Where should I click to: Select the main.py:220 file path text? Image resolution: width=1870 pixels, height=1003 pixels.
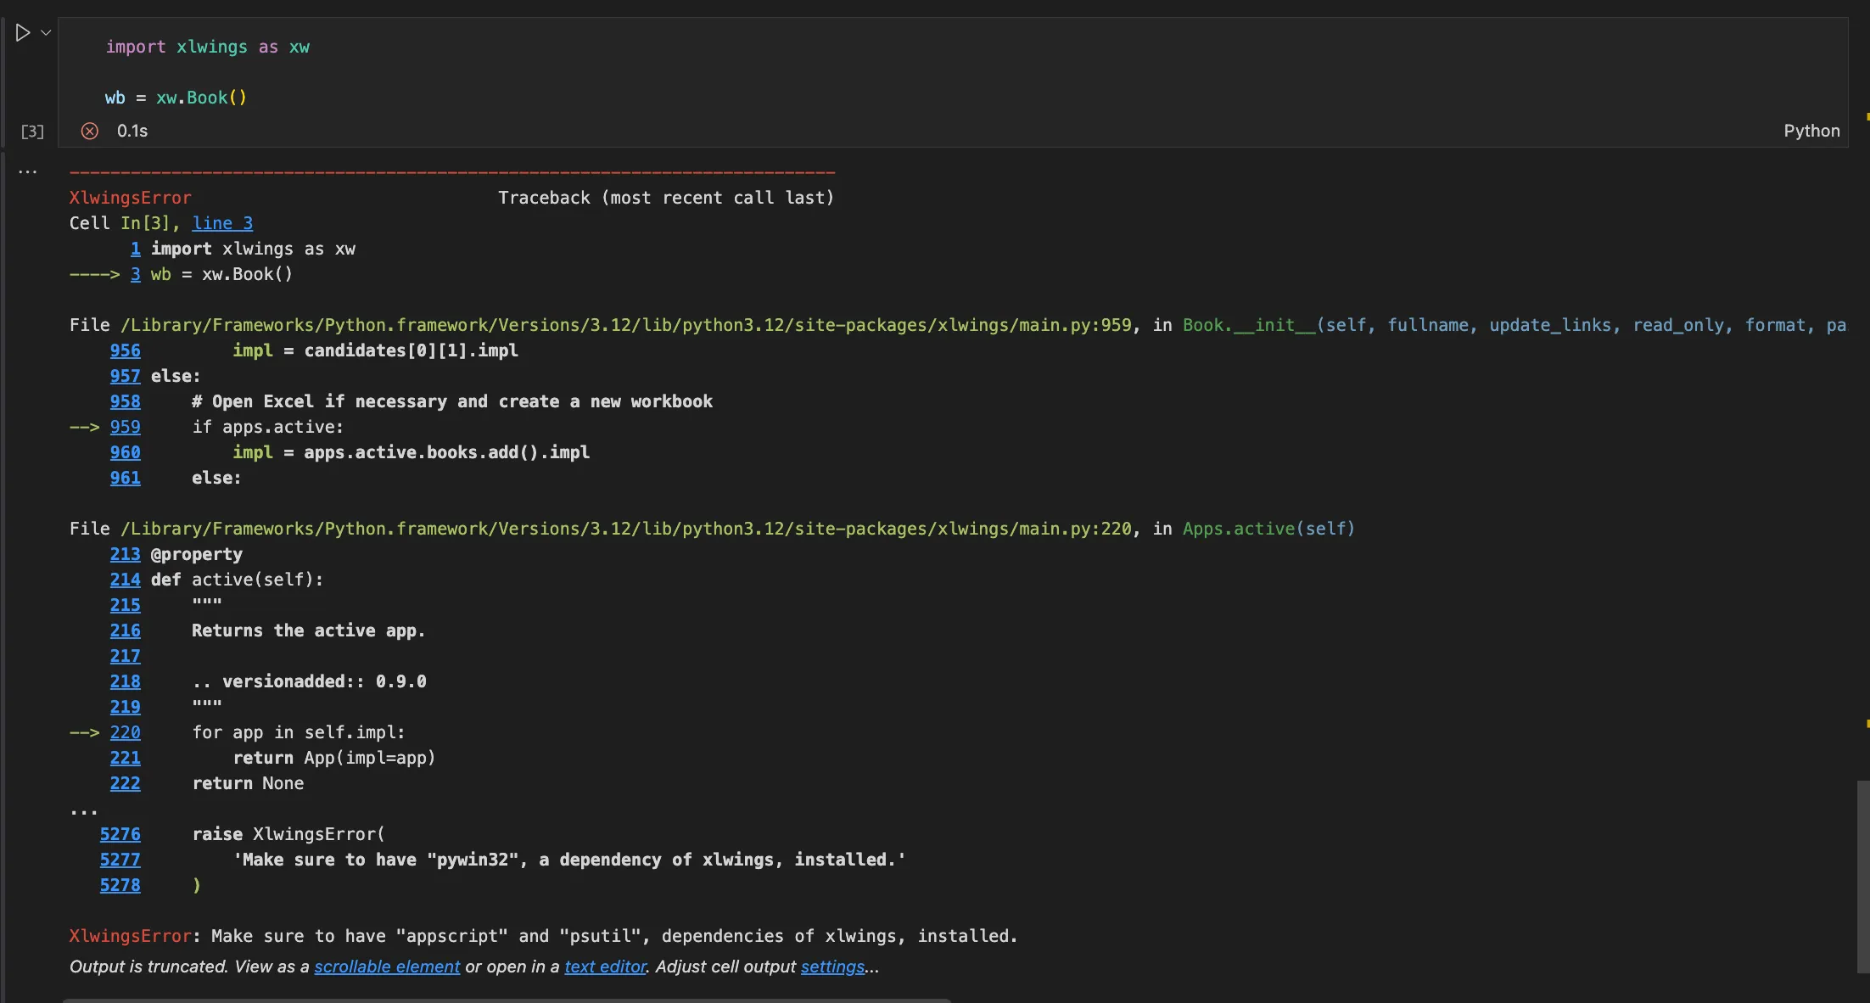626,529
